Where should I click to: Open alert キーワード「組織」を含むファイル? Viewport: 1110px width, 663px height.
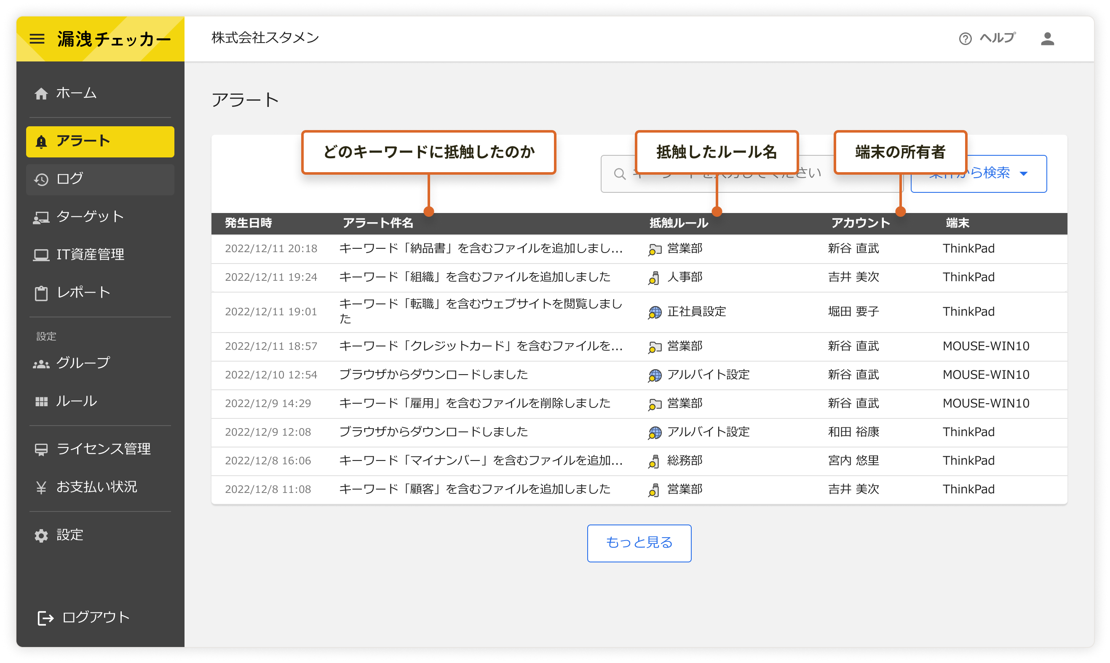point(474,277)
